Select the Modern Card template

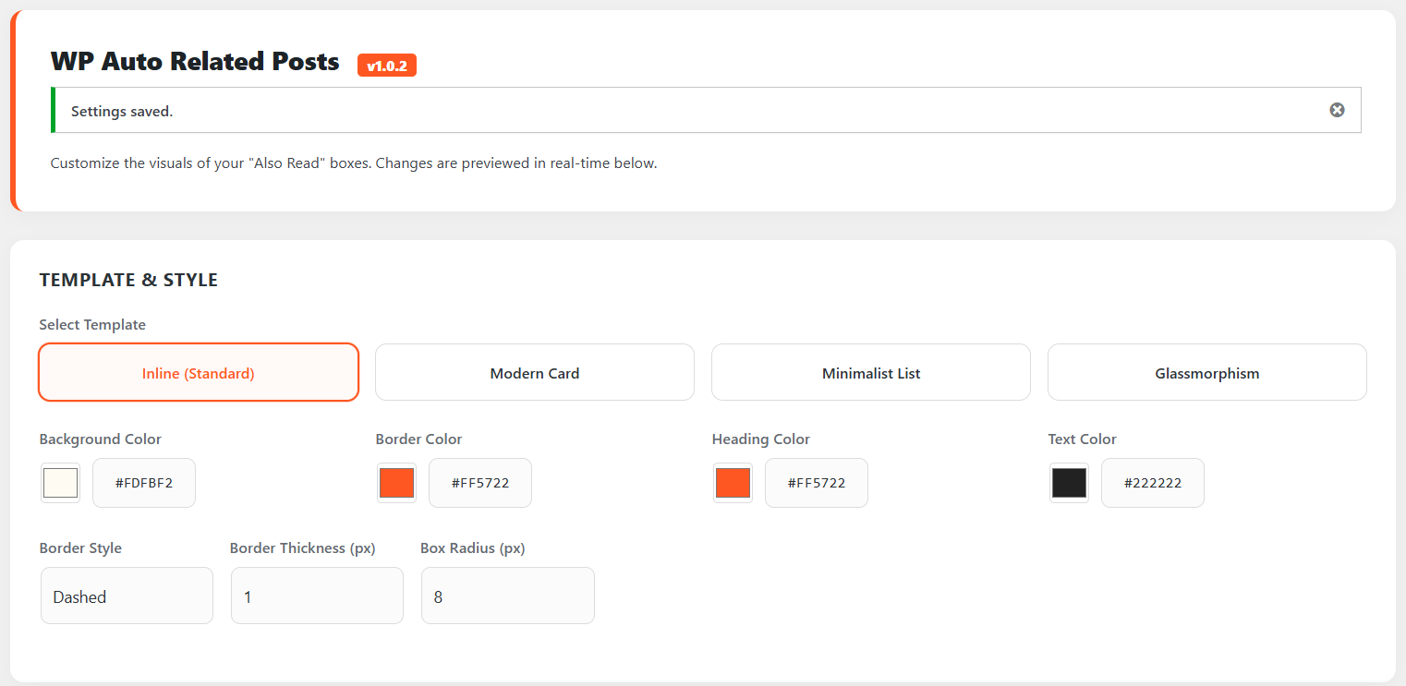pos(534,372)
